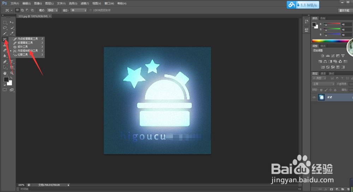Image resolution: width=353 pixels, height=192 pixels.
Task: Collapse the left toolbox double arrow
Action: 3,15
